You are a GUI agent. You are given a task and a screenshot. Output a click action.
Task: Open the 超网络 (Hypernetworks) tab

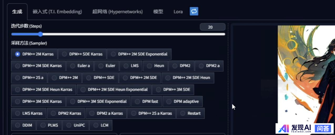[117, 12]
